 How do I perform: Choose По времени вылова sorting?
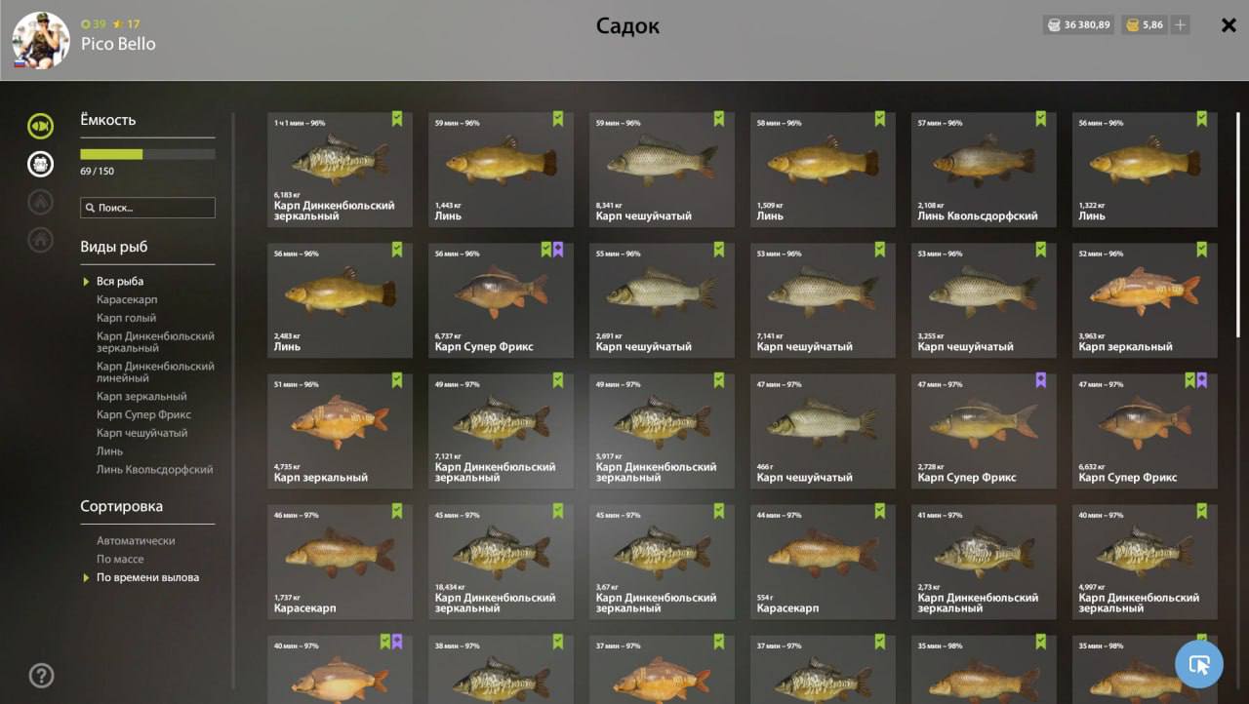(147, 577)
